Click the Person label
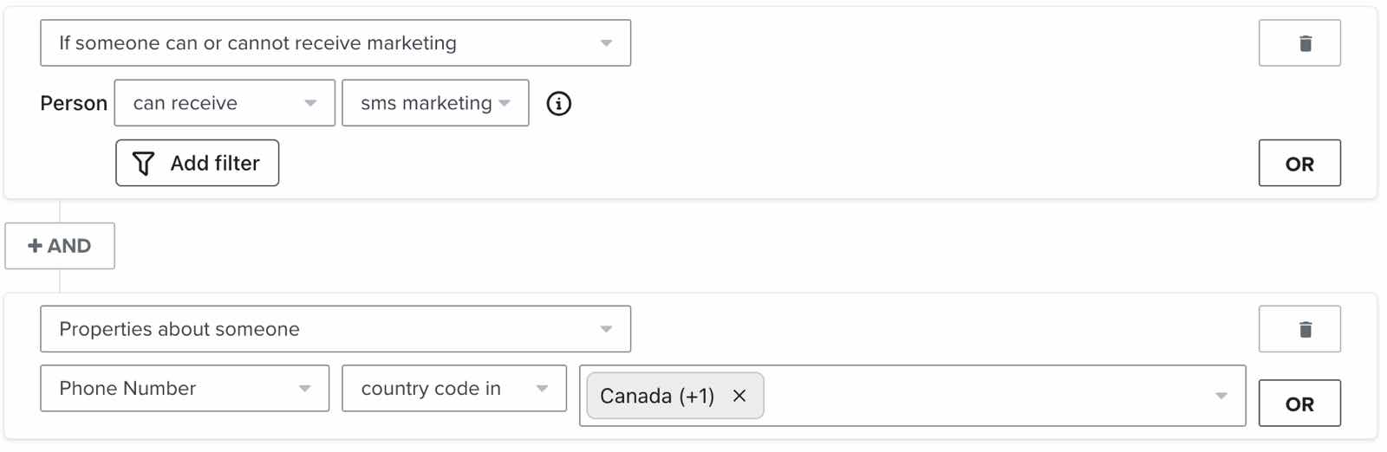This screenshot has width=1387, height=452. 74,104
